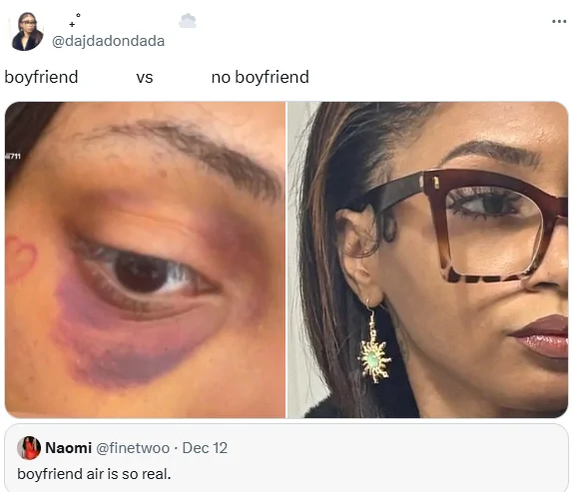
Task: Open the three-dot more options menu
Action: 559,22
